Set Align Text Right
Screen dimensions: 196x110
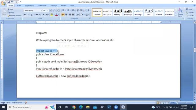coord(70,15)
